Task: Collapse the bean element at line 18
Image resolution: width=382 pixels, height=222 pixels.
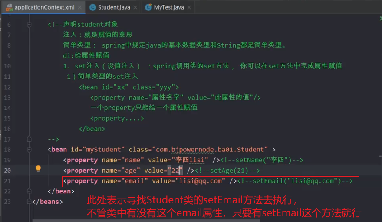Action: pyautogui.click(x=29, y=150)
